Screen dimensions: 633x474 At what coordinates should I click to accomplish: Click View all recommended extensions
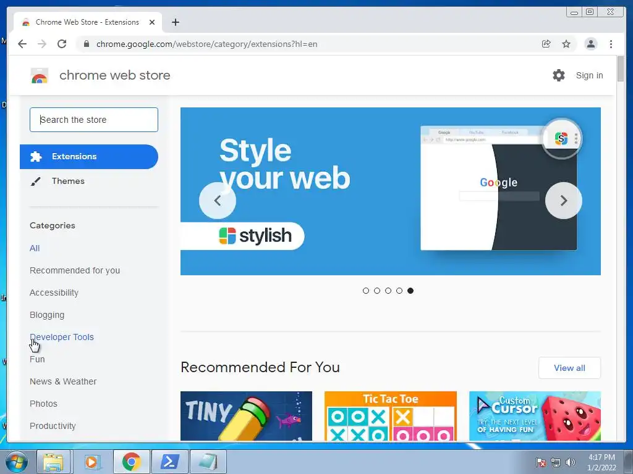click(x=569, y=368)
